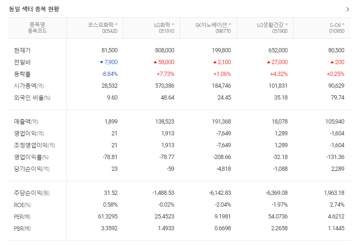
Task: Click the +7.73% change rate
Action: pyautogui.click(x=165, y=74)
